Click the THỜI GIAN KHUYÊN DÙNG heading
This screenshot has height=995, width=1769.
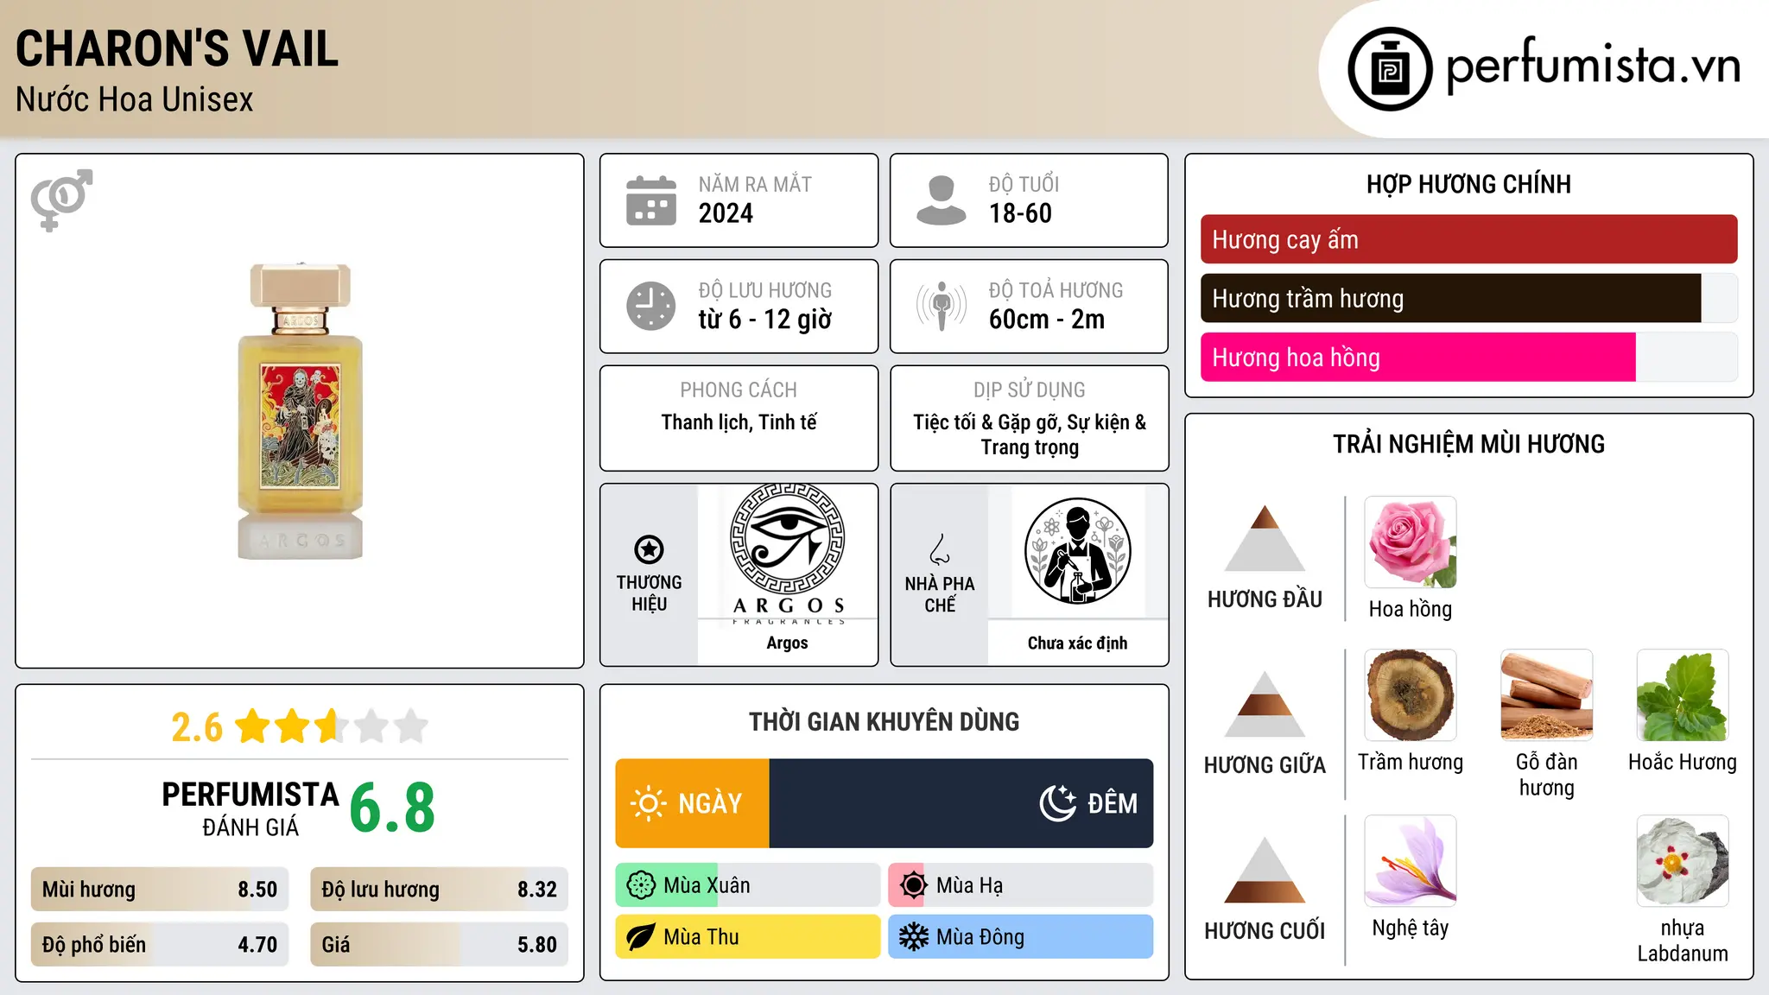(884, 721)
